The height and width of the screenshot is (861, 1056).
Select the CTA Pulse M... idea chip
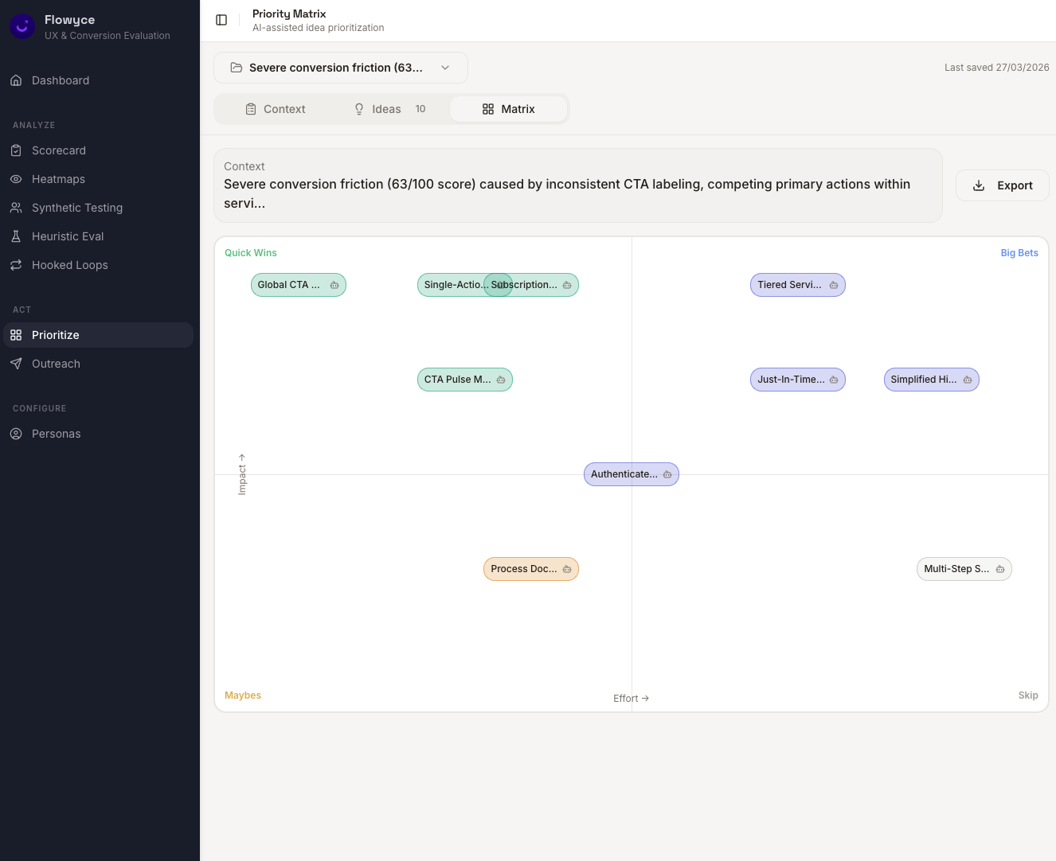465,380
